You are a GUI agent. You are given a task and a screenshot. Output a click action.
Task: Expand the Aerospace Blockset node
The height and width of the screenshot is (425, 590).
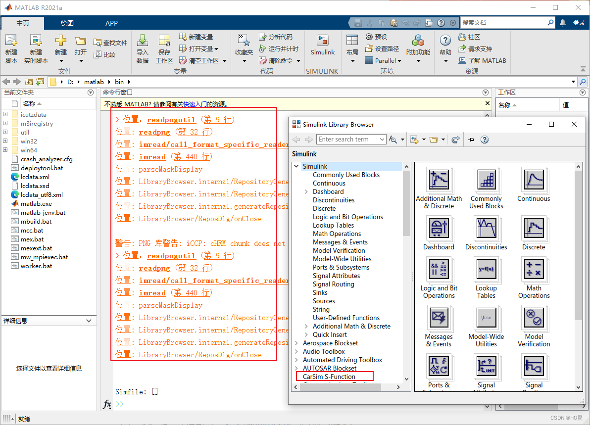(x=296, y=343)
